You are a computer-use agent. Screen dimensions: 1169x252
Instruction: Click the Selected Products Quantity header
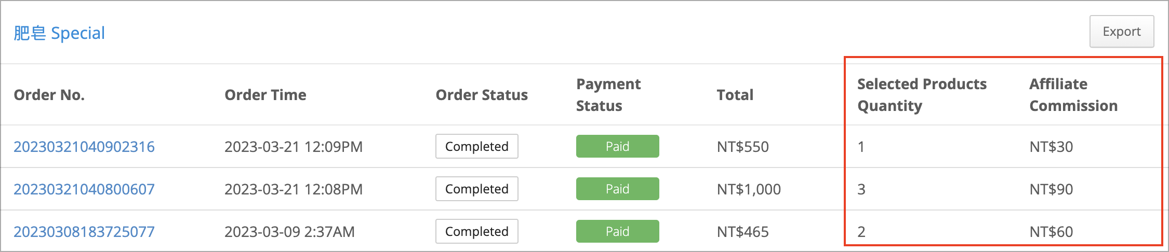tap(922, 95)
